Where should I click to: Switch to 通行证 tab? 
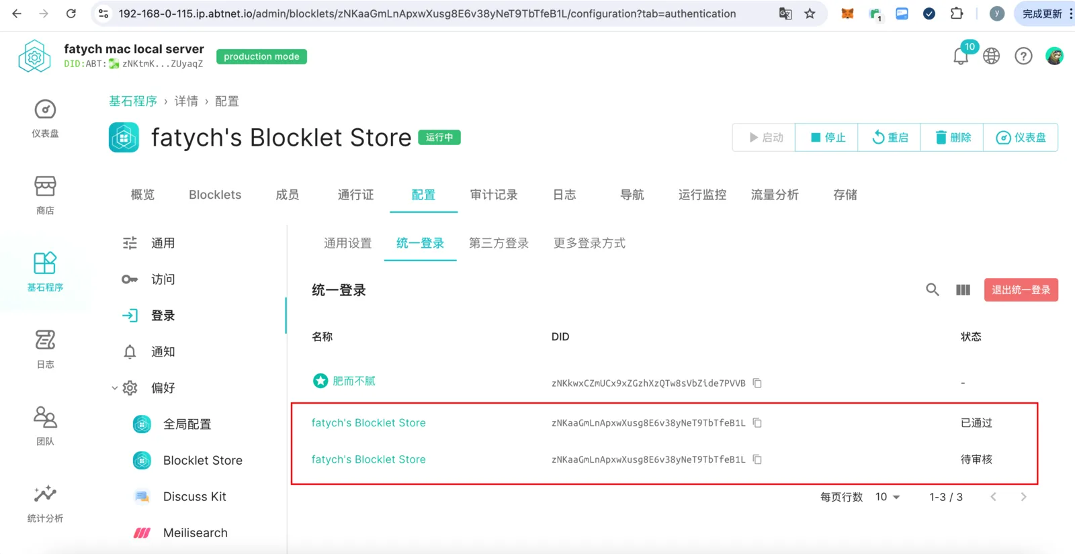point(355,195)
